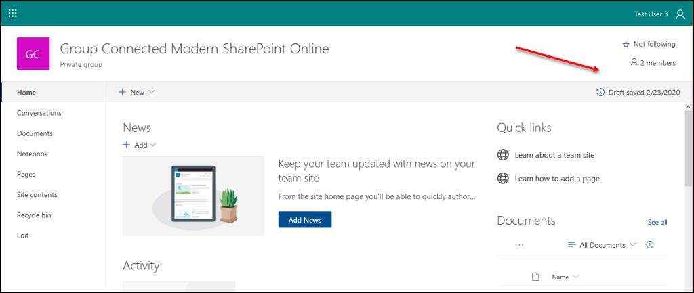694x293 pixels.
Task: Click the GC site logo tile
Action: click(x=33, y=54)
